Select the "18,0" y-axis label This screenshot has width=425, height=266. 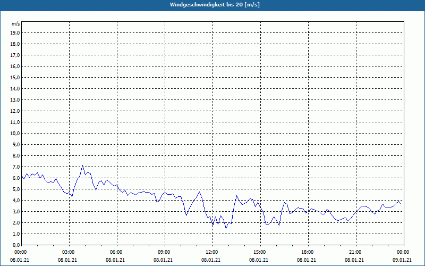[15, 44]
